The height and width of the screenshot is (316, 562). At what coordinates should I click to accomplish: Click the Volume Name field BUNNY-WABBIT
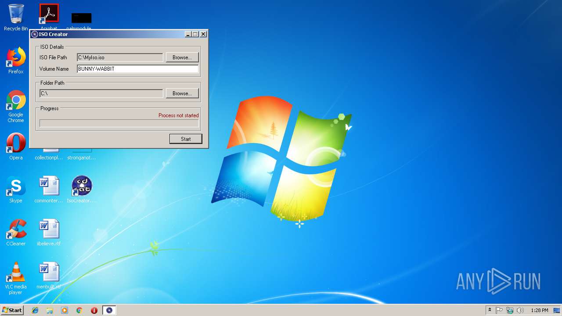pyautogui.click(x=138, y=69)
